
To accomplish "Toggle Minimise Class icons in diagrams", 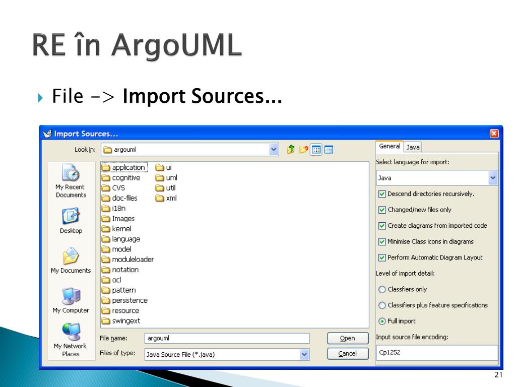I will (382, 242).
